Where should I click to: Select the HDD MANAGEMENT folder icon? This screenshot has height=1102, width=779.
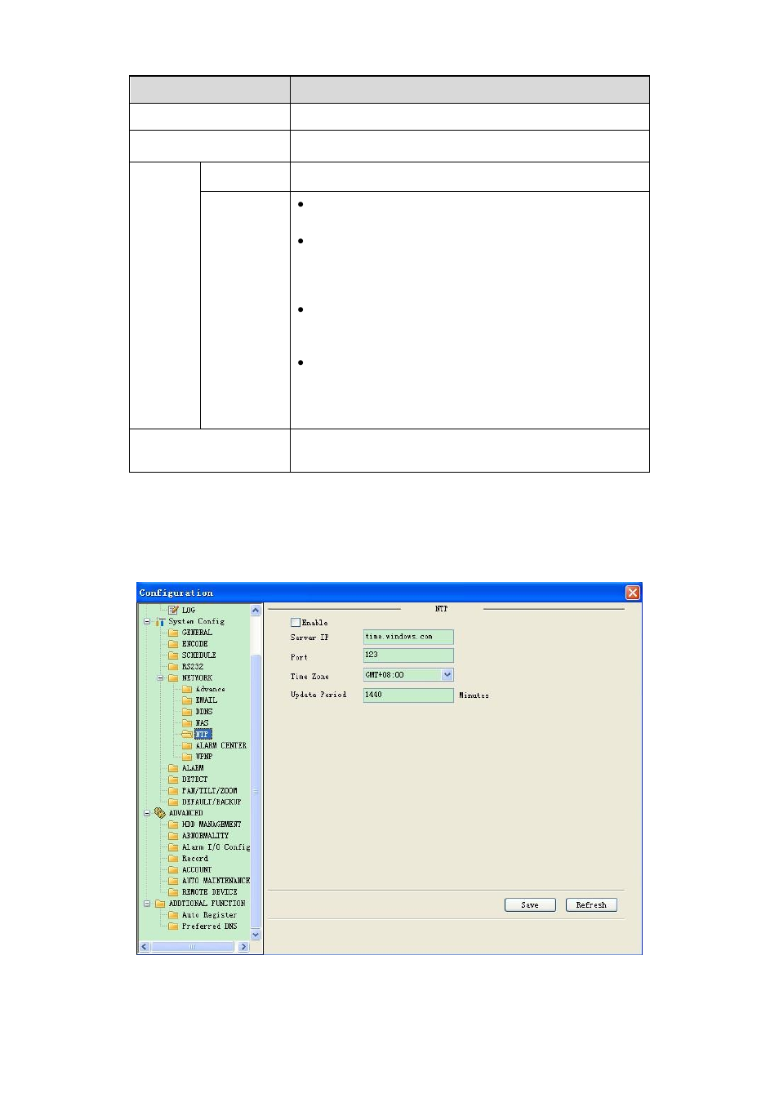173,824
